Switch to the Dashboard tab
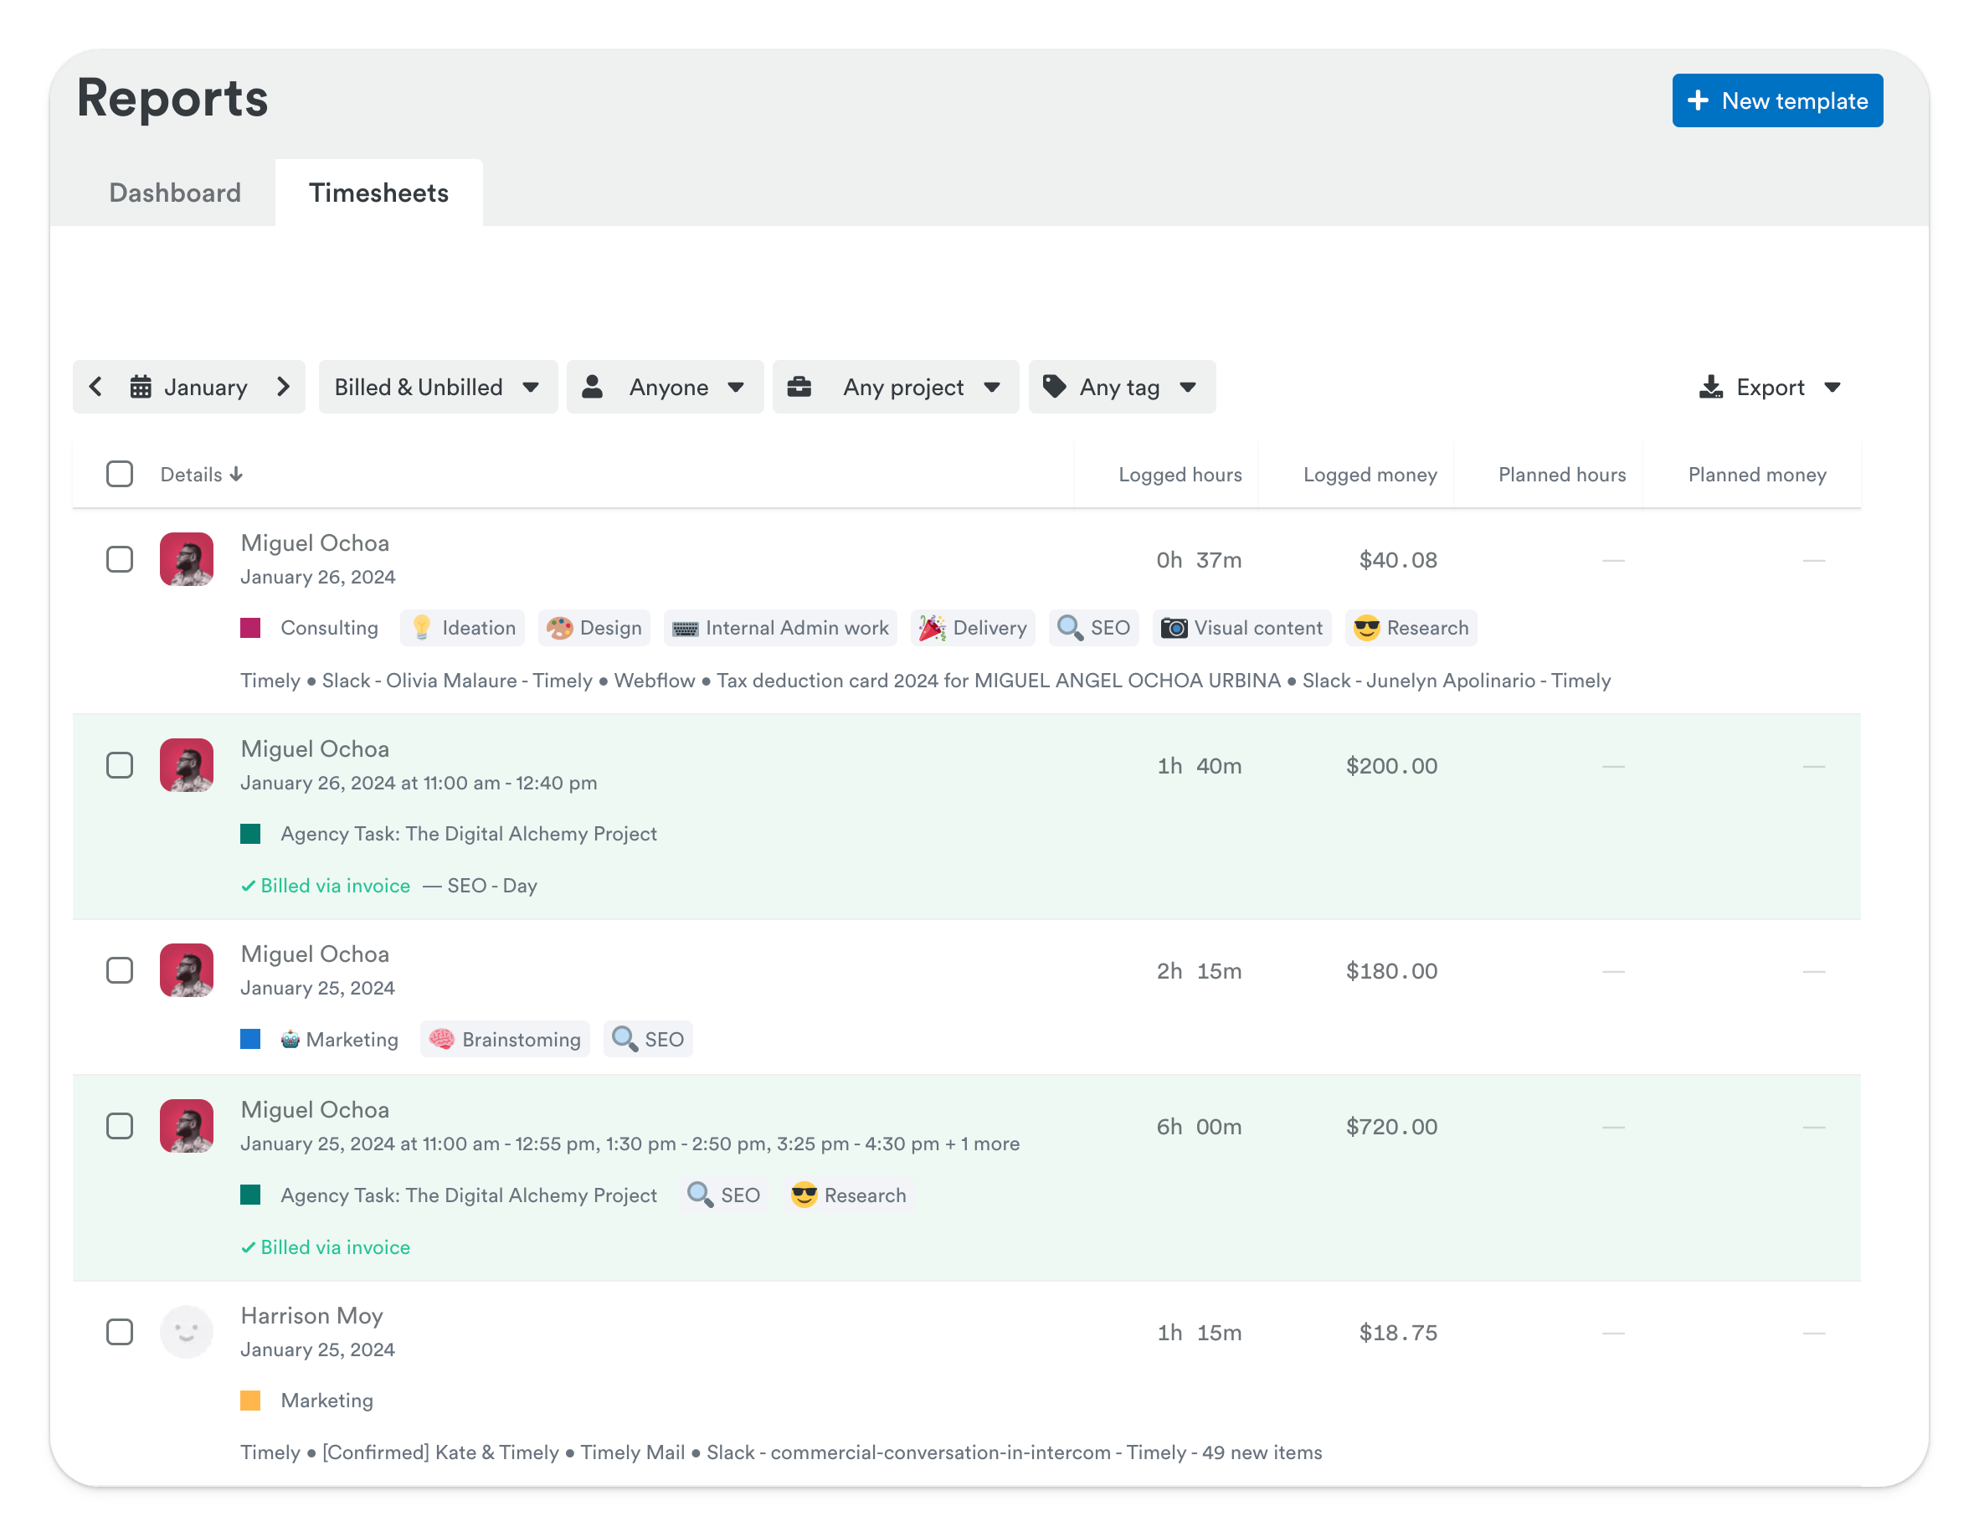1979x1537 pixels. (x=175, y=193)
